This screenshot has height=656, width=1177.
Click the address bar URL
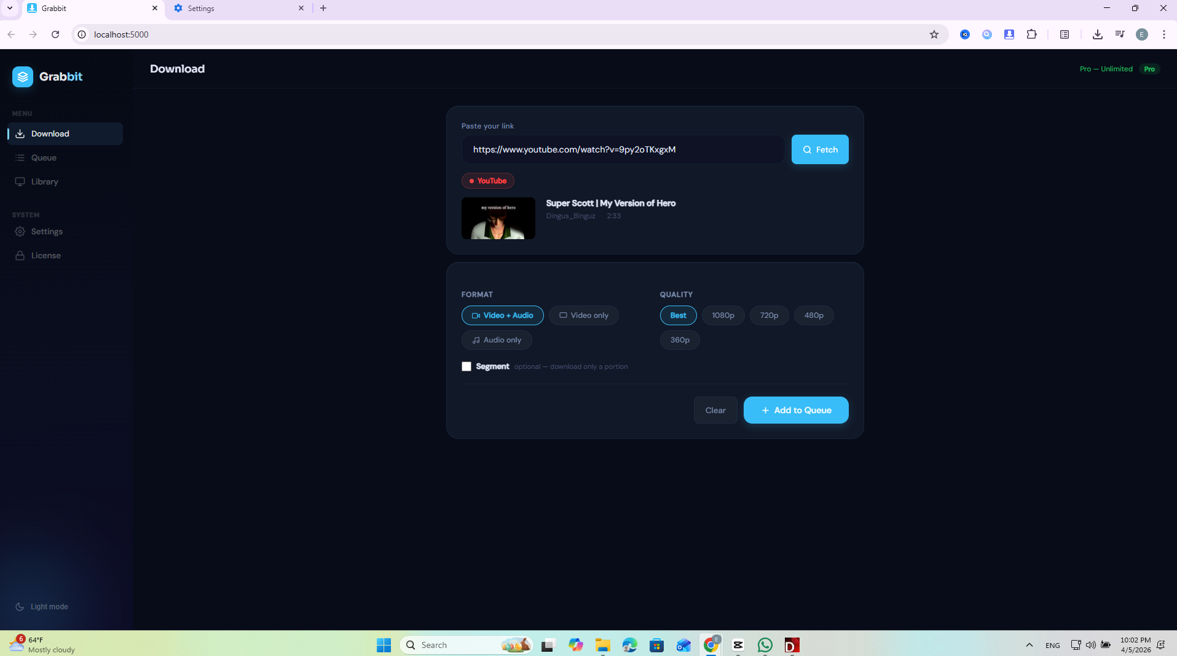121,34
